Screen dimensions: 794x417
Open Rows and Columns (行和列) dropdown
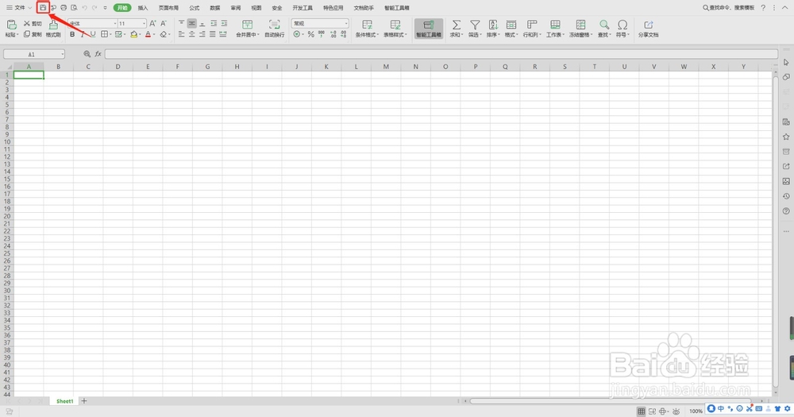click(x=532, y=29)
